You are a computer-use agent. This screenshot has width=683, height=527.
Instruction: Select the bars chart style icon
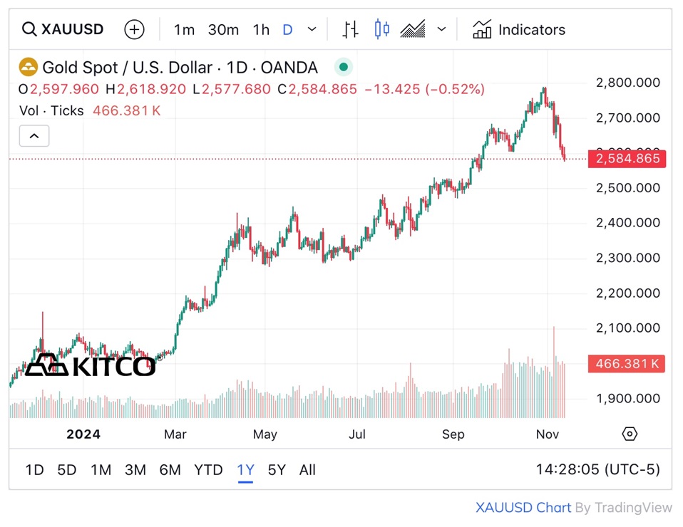pos(350,30)
